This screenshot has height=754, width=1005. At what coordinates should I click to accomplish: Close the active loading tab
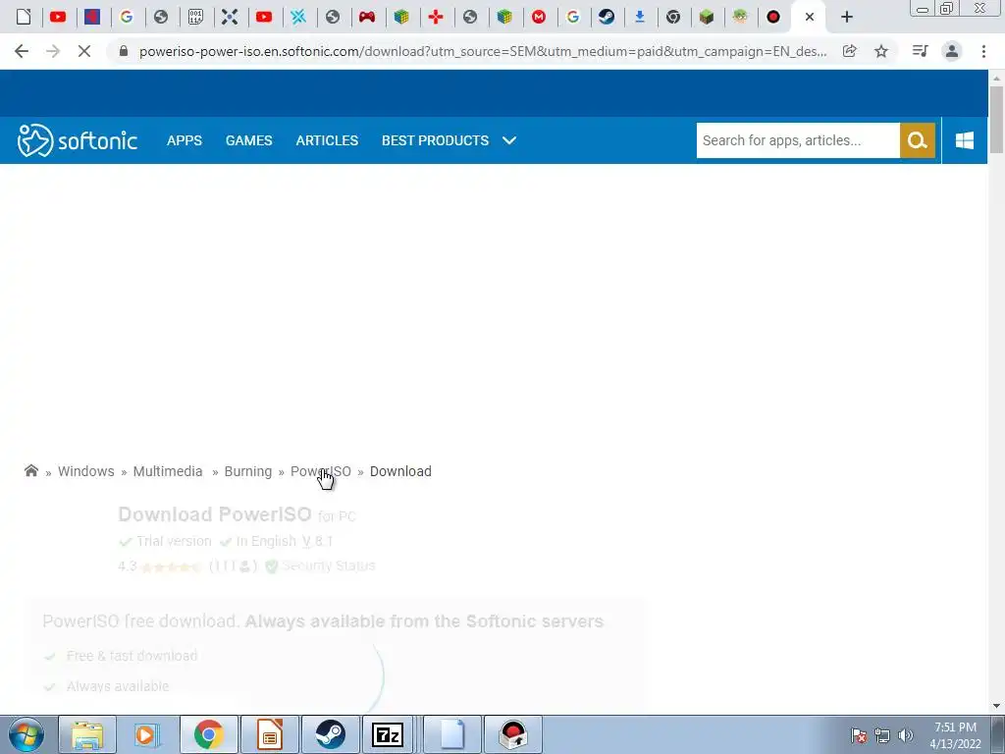[810, 18]
